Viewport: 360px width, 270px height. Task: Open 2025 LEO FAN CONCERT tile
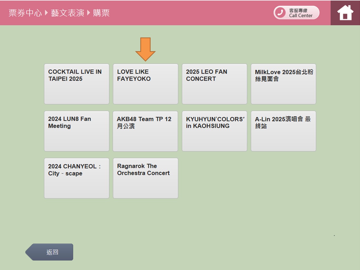point(214,84)
